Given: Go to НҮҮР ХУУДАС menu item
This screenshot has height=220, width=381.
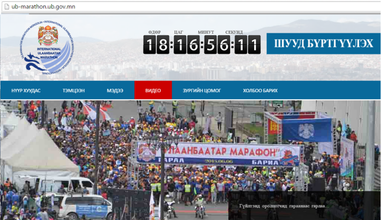Looking at the screenshot, I should [26, 90].
